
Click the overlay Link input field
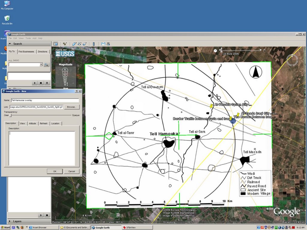point(36,107)
